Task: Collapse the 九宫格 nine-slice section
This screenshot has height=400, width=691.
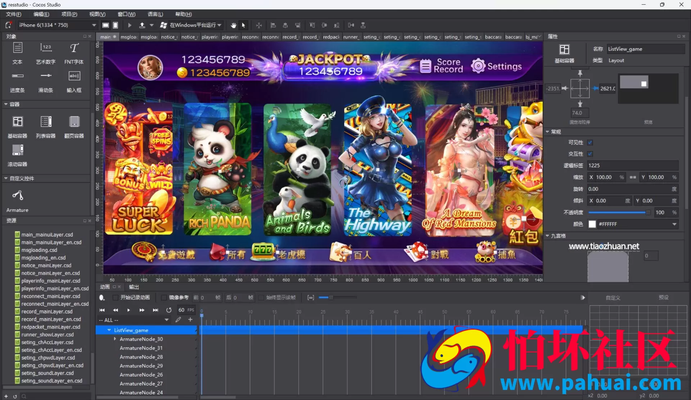Action: (547, 236)
